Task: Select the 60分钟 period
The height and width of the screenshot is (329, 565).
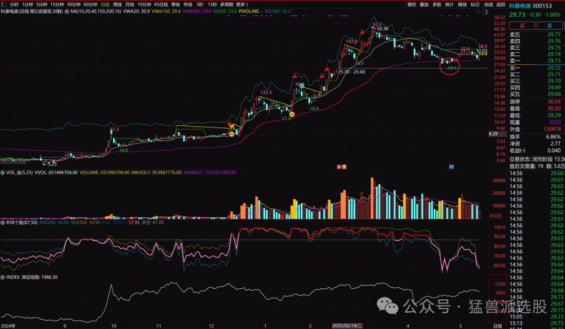Action: [90, 4]
